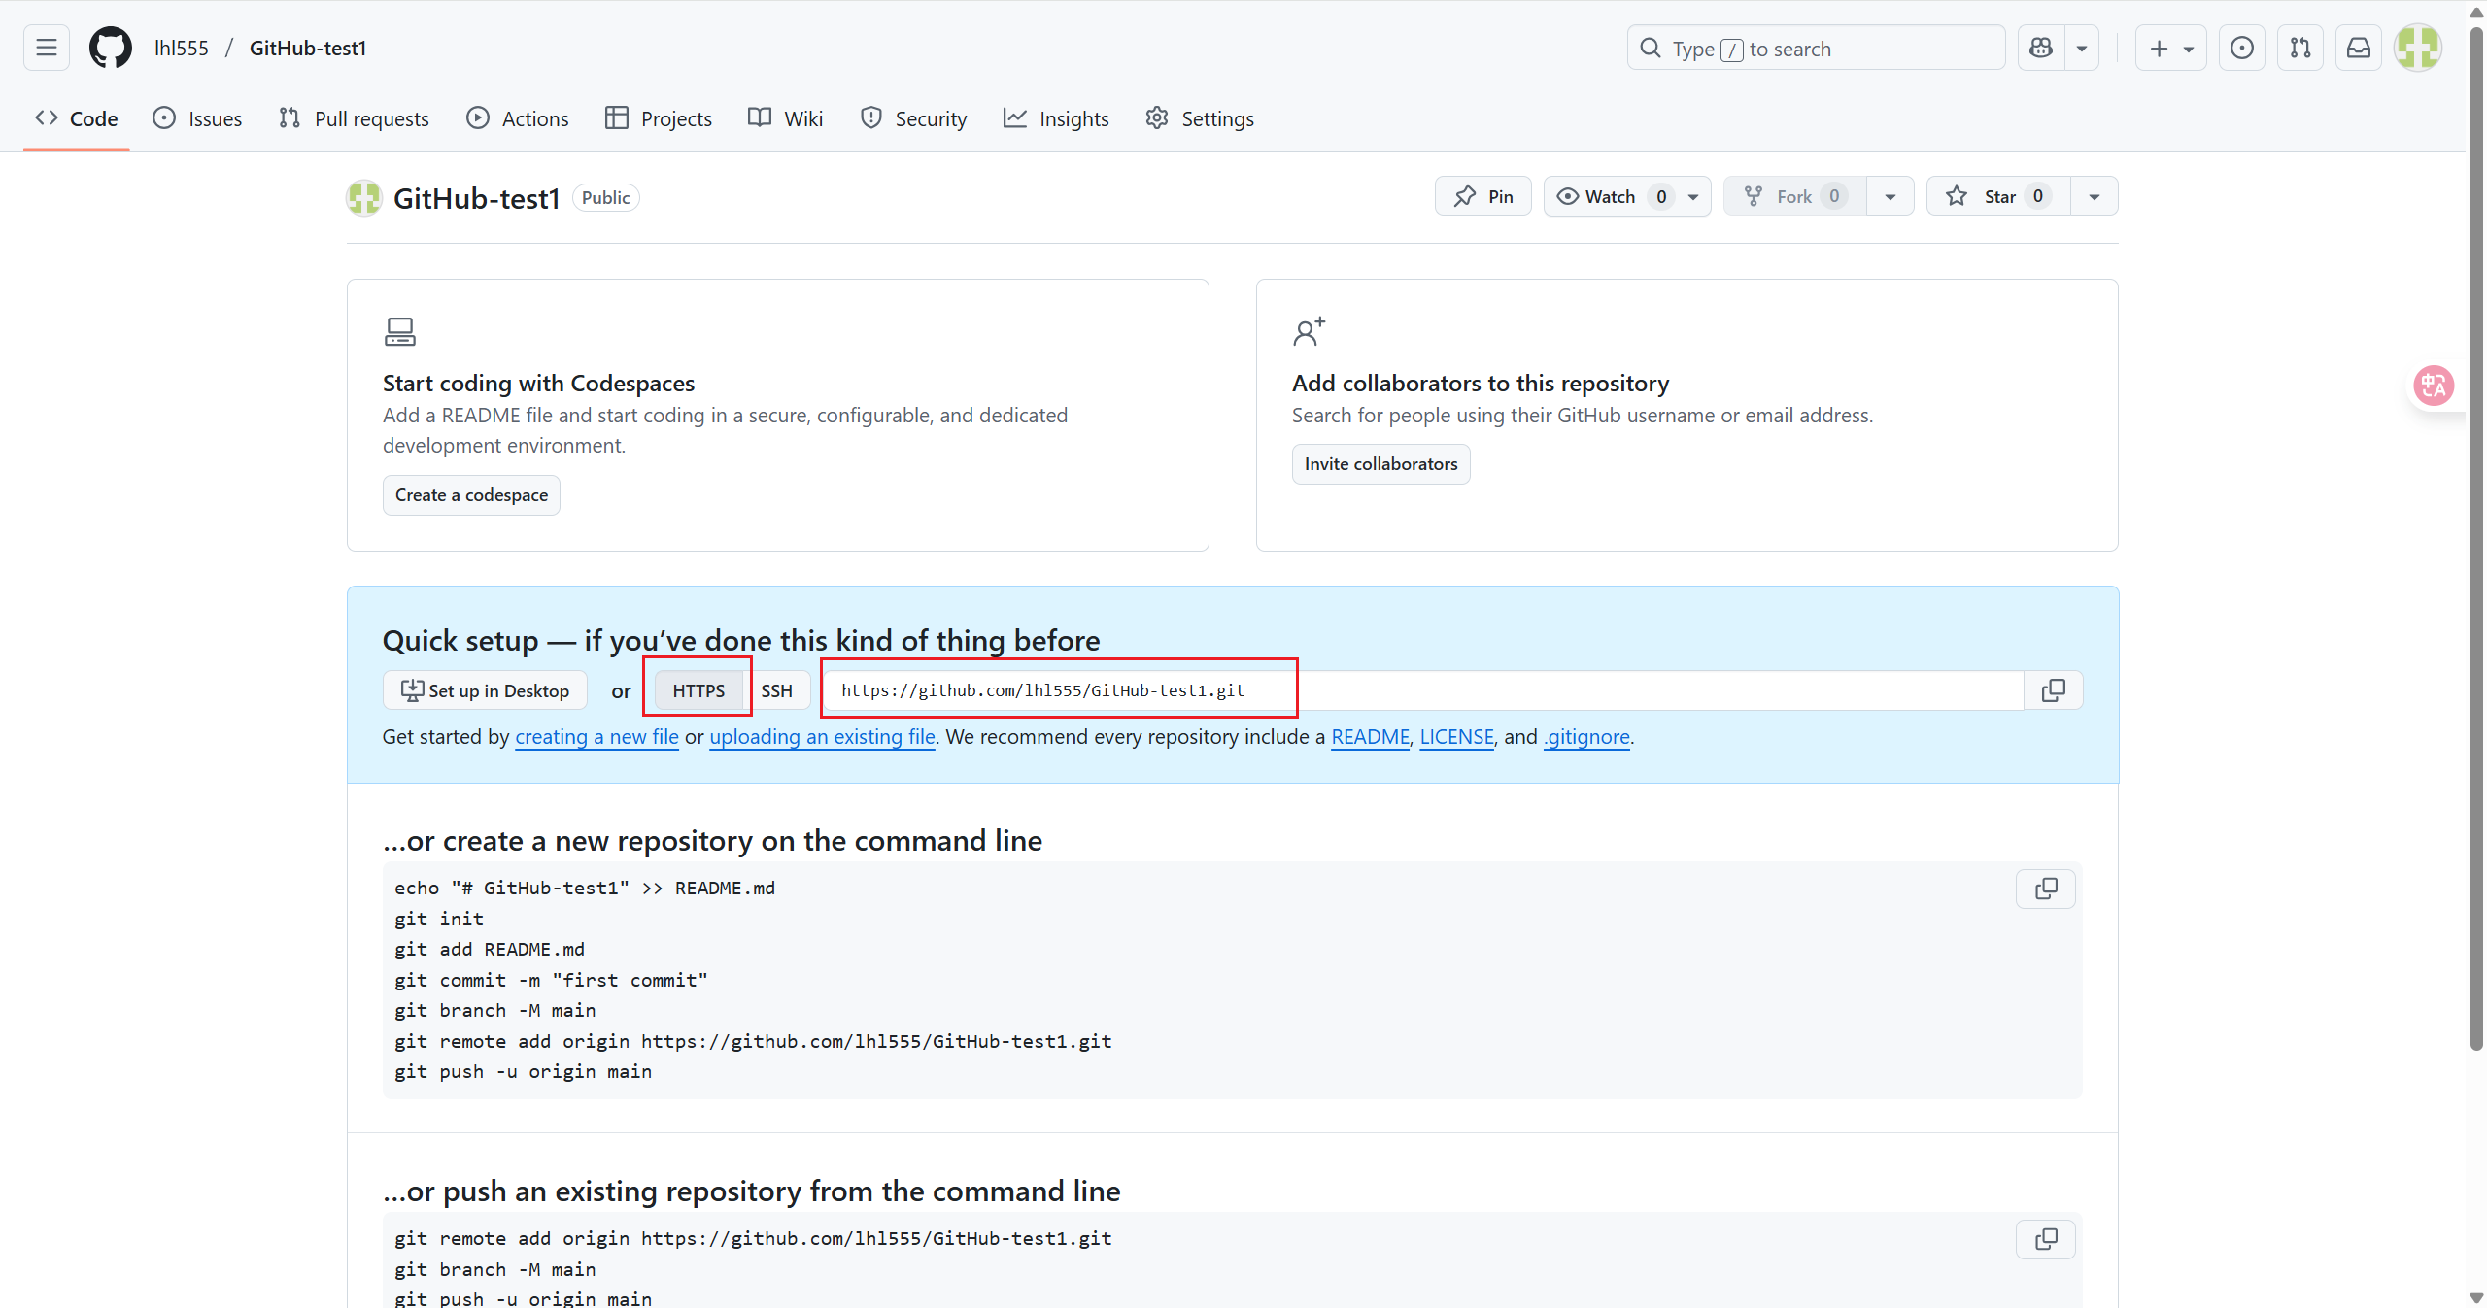This screenshot has height=1308, width=2487.
Task: Select the HTTPS protocol toggle
Action: 698,690
